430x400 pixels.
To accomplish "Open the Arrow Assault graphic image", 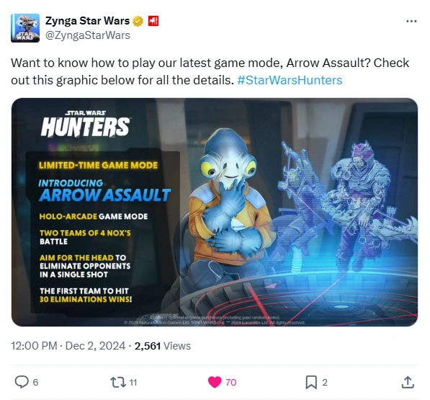I will tap(215, 212).
